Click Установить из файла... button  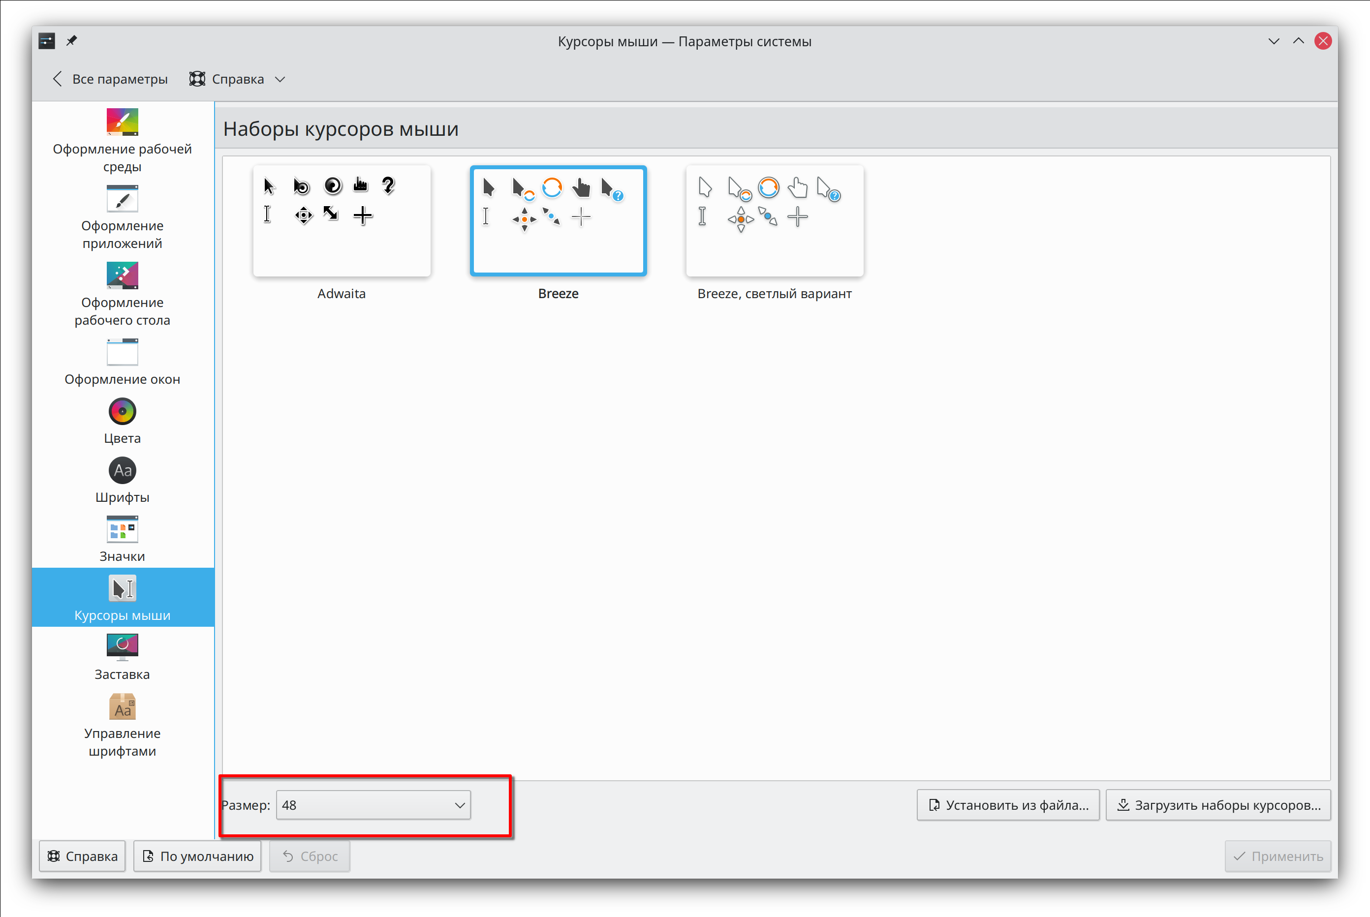pos(1008,805)
